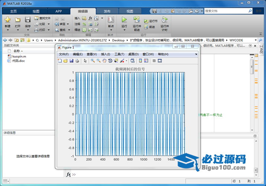Select the Rotate 3D tool in Figure 1
The width and height of the screenshot is (266, 186).
[110, 61]
